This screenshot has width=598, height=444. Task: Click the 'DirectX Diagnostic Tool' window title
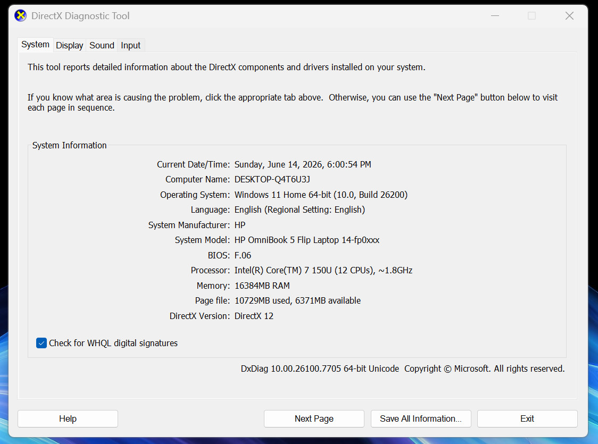pos(80,15)
